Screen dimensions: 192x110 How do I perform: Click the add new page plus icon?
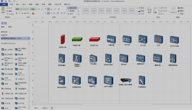click(52, 108)
